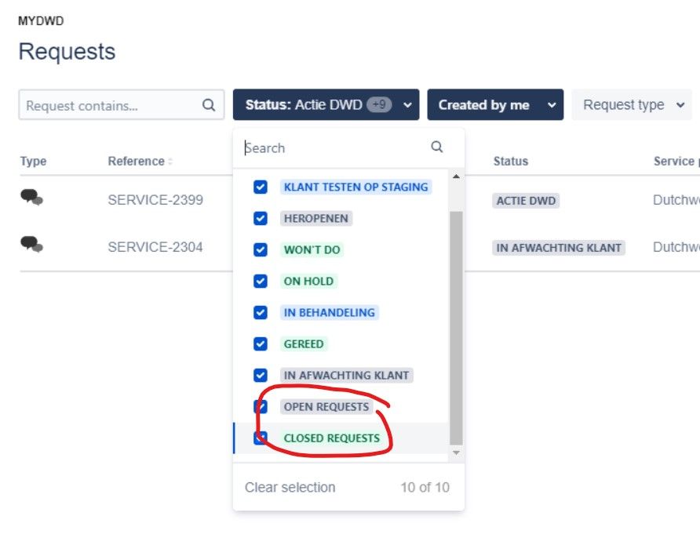Click the Type column header
700x538 pixels.
(x=33, y=162)
